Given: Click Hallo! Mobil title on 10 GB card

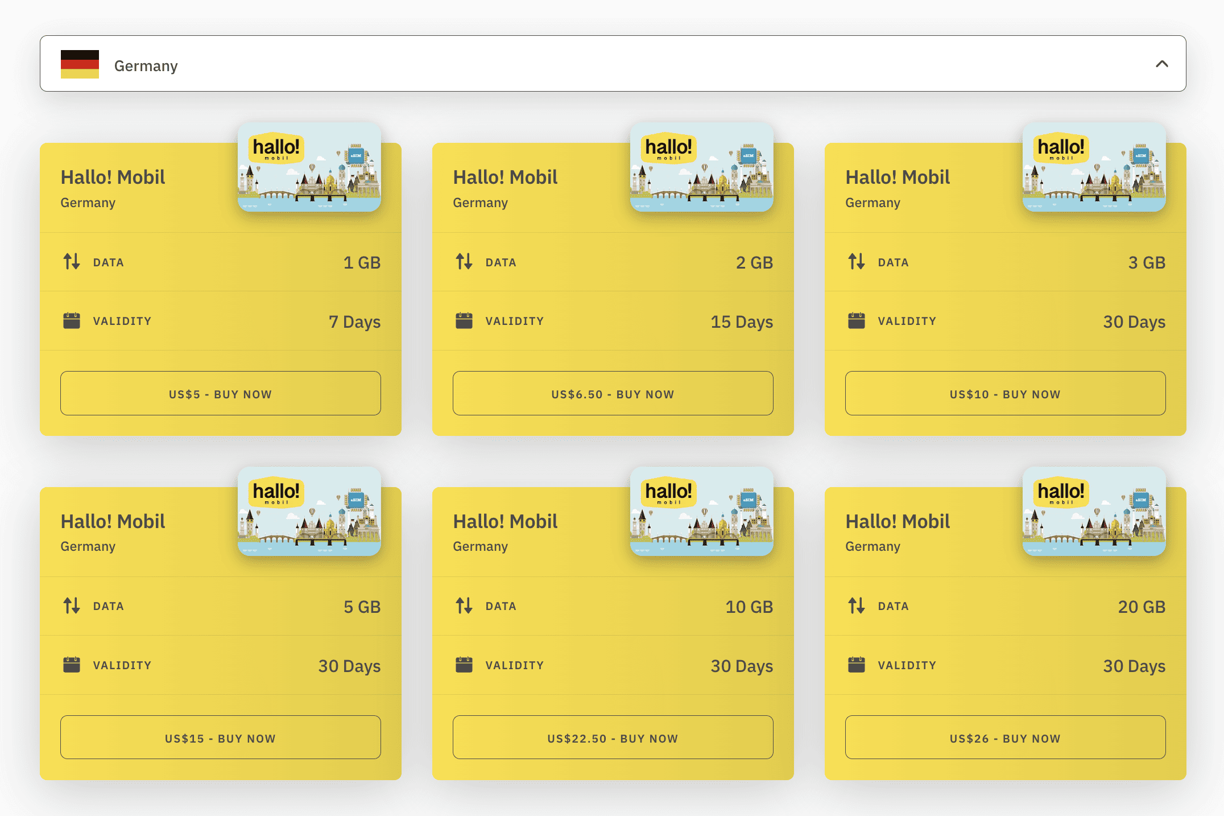Looking at the screenshot, I should [505, 521].
